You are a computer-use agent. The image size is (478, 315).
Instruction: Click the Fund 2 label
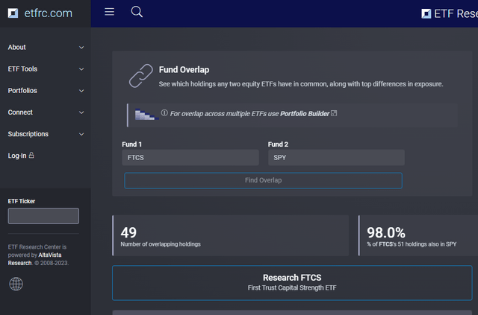coord(278,144)
